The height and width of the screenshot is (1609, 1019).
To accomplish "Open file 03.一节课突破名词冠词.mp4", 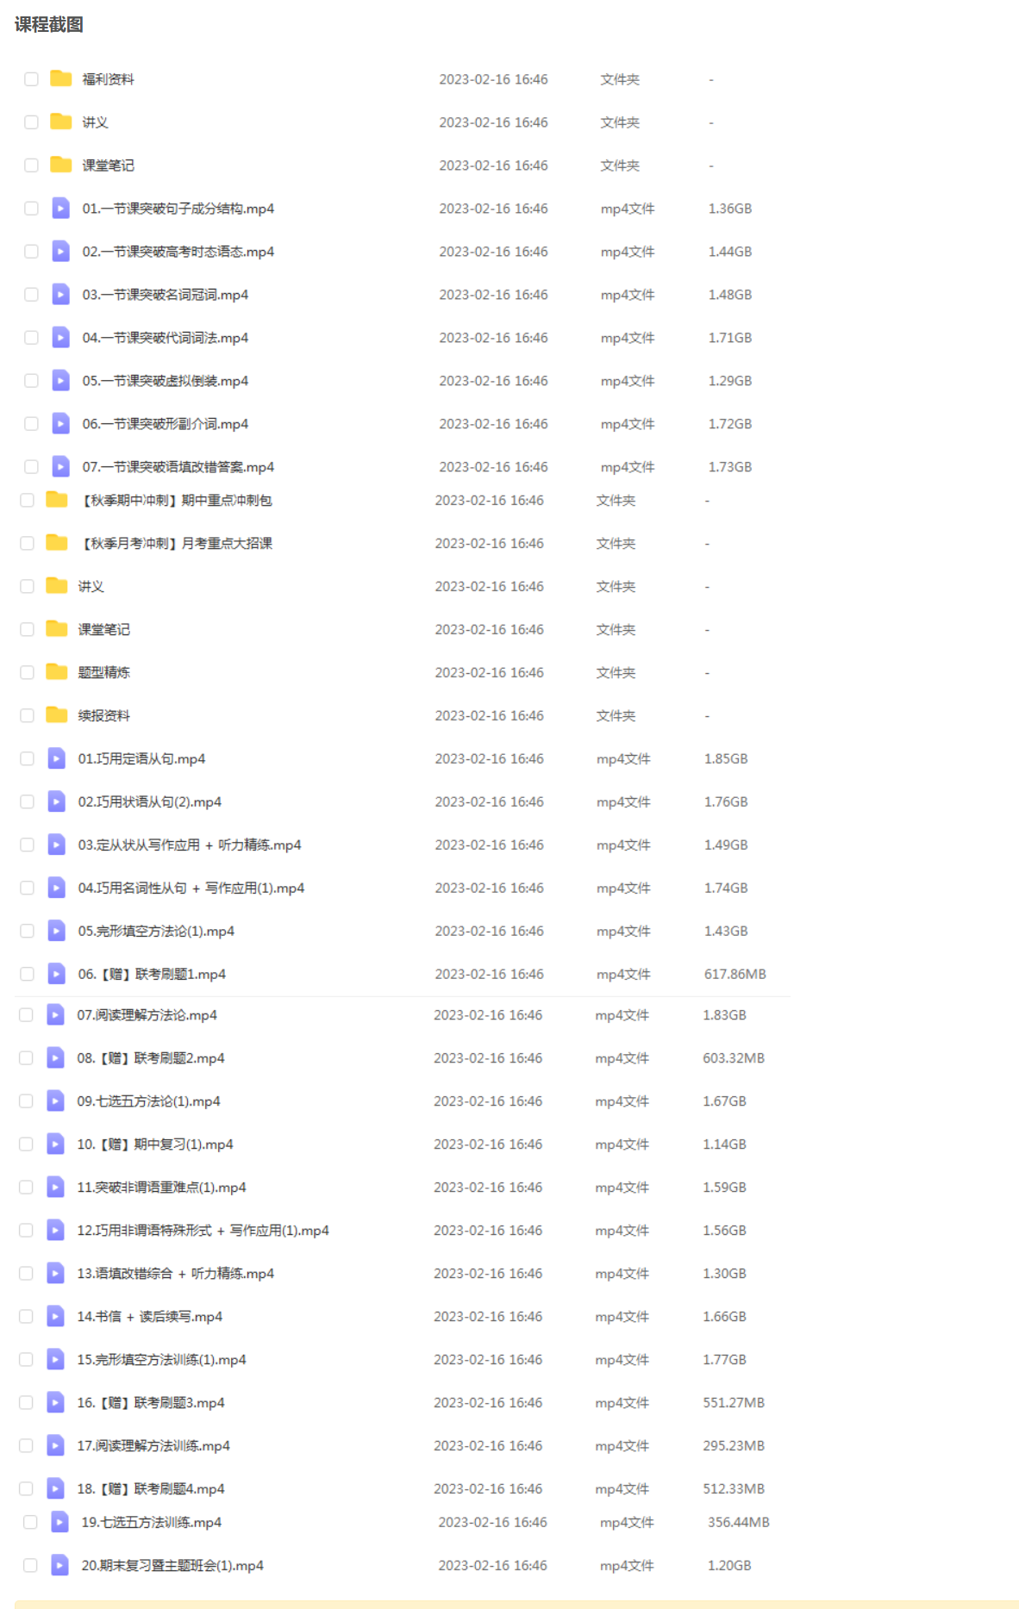I will coord(165,295).
